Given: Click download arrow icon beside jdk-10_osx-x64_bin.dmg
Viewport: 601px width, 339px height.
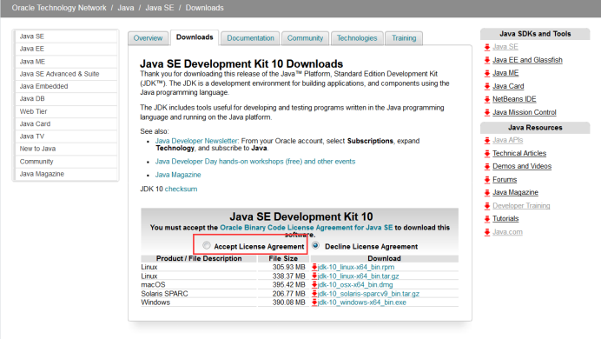Looking at the screenshot, I should 314,284.
